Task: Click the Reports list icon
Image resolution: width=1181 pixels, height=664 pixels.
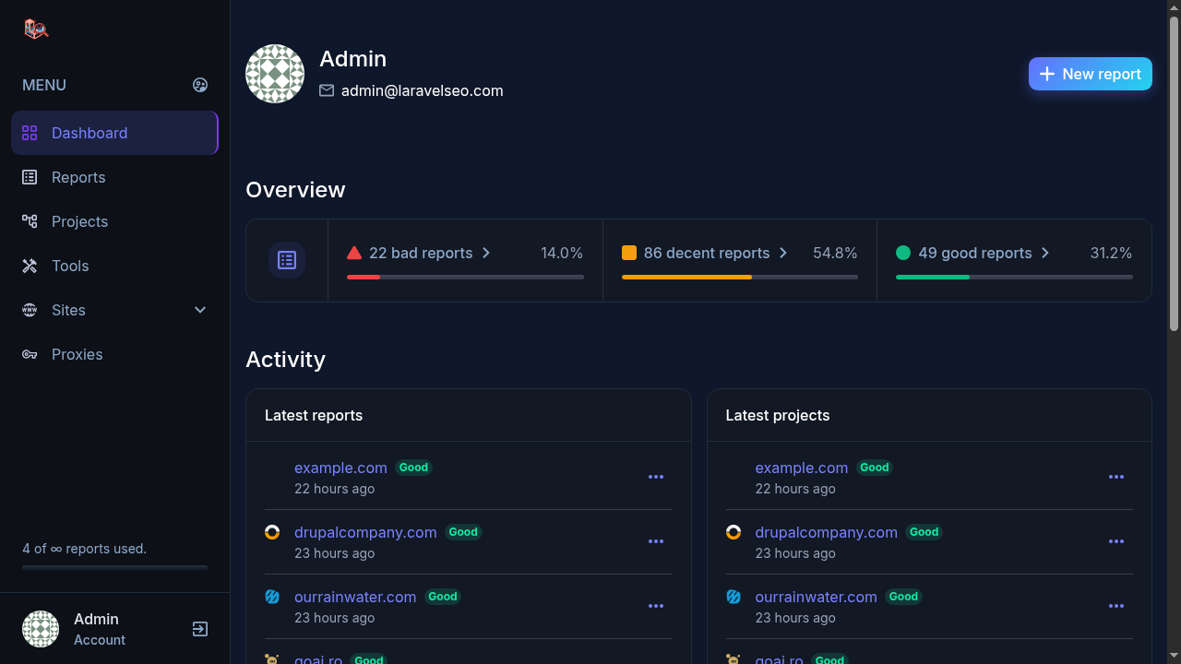Action: click(30, 177)
